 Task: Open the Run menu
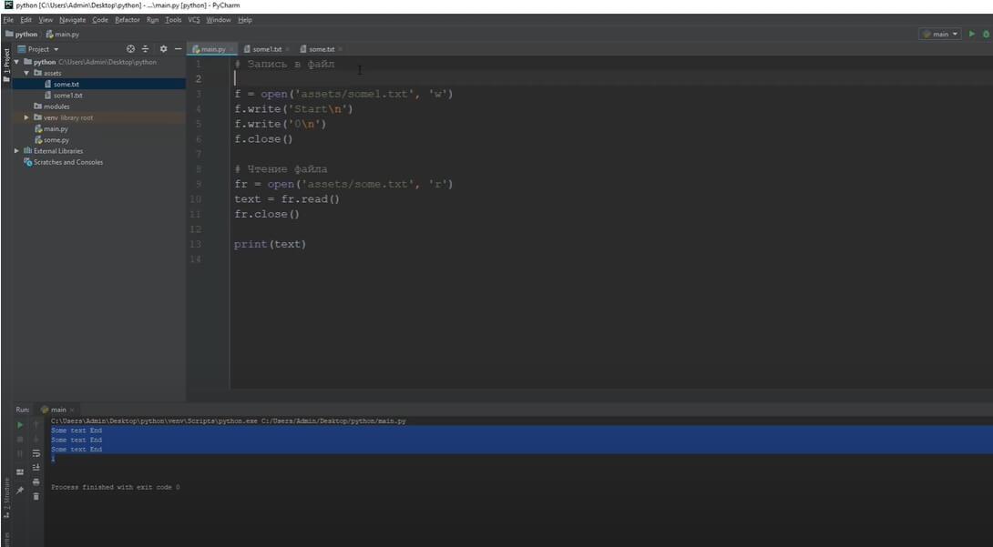[153, 20]
